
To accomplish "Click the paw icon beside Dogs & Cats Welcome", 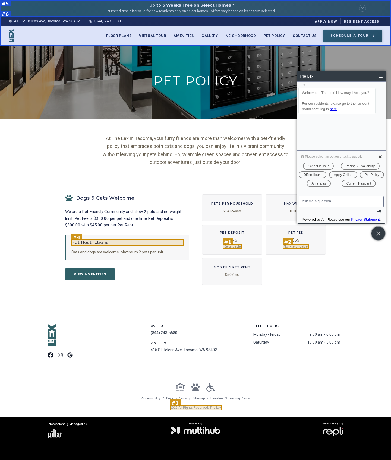I will (x=69, y=198).
